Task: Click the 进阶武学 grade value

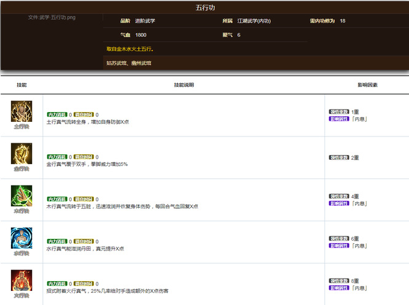Action: click(145, 21)
